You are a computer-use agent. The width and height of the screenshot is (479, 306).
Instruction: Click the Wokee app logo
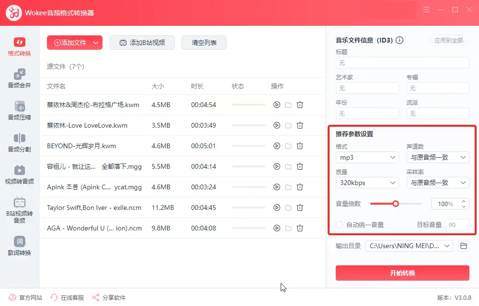tap(14, 13)
